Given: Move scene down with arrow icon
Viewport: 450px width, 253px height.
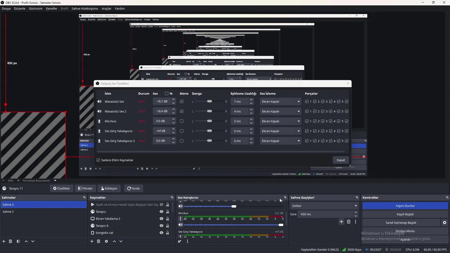Looking at the screenshot, I should pos(33,241).
